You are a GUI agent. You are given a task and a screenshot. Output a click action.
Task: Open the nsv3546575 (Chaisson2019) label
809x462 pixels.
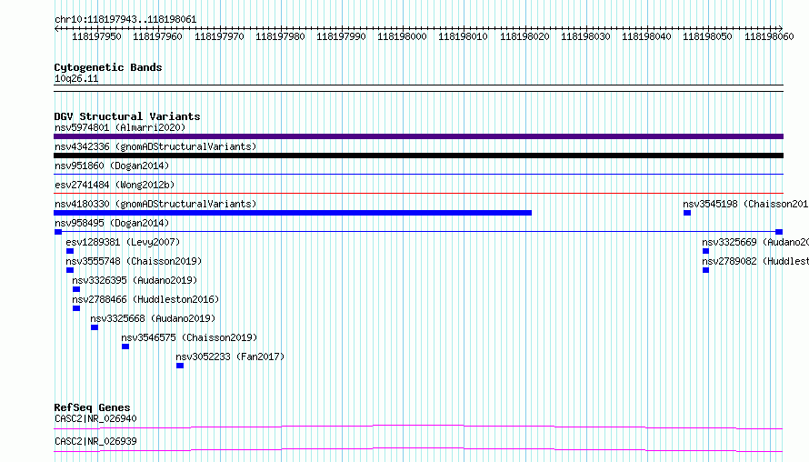click(x=189, y=337)
